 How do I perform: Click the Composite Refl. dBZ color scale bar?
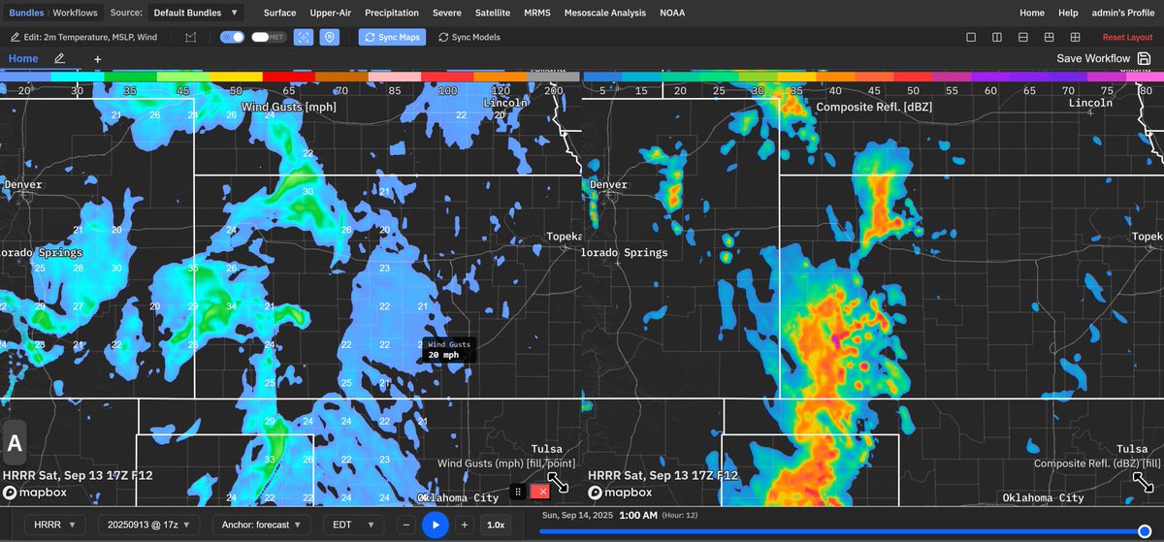pos(872,76)
